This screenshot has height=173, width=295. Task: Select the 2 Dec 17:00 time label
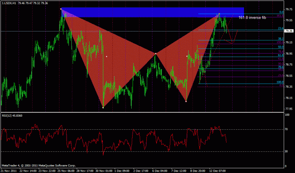coord(141,171)
